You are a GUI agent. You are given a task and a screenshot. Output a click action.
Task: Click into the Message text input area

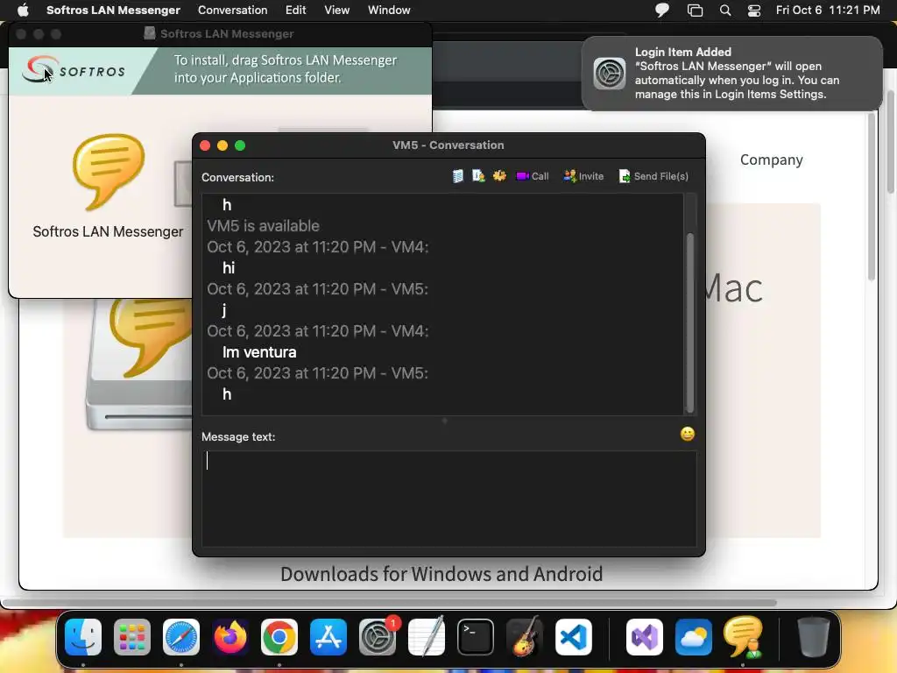coord(449,498)
